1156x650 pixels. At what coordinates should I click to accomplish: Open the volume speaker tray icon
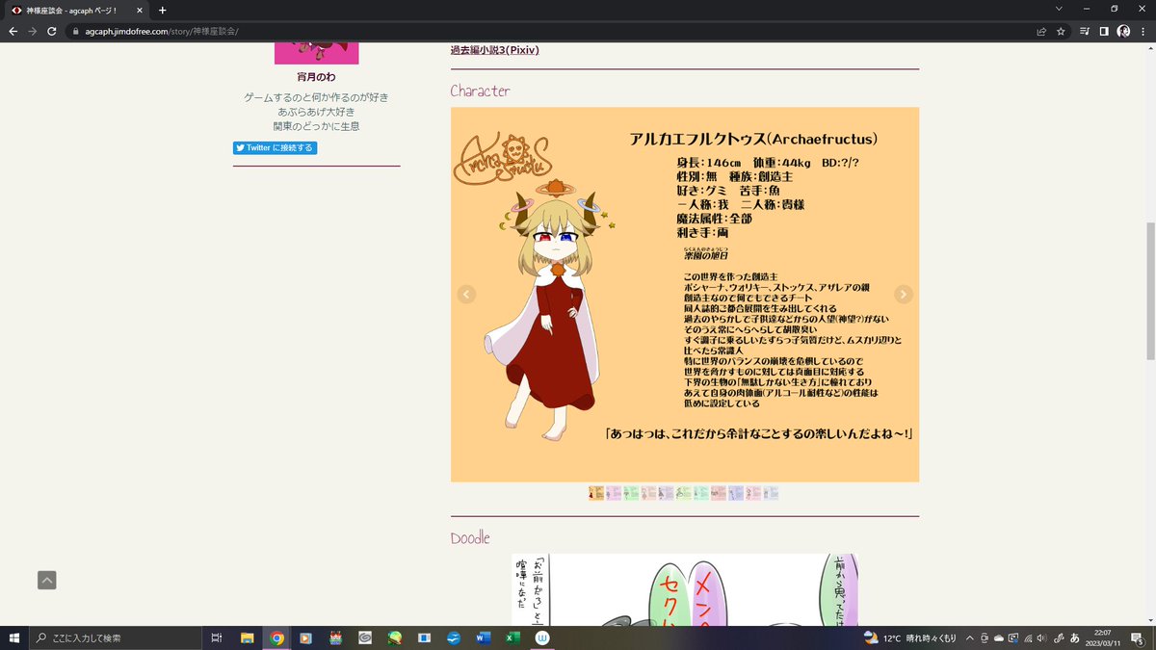click(x=1039, y=637)
